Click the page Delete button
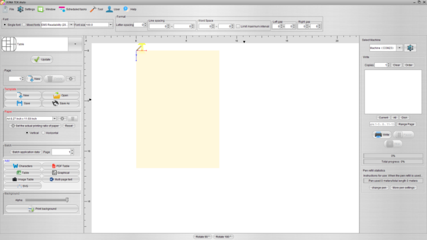This screenshot has height=240, width=427. pyautogui.click(x=55, y=79)
